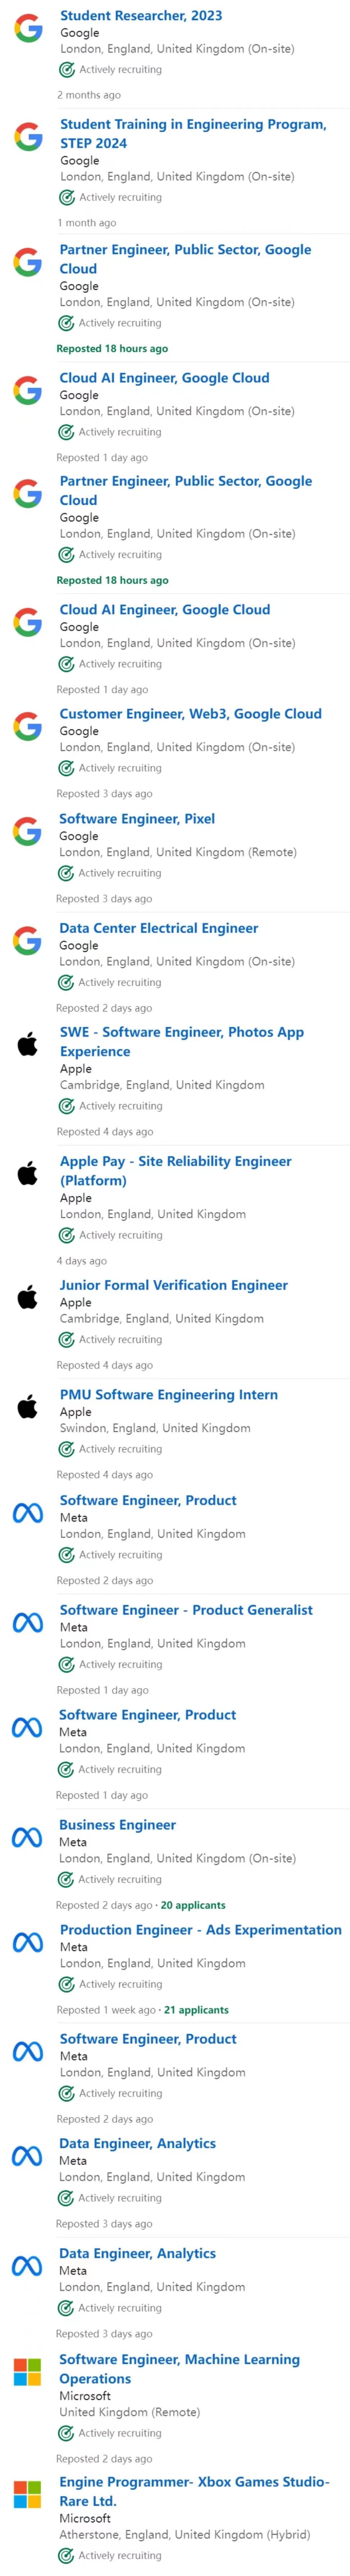
Task: Click Apple logo beside PMU Software Engineering Intern
Action: [x=28, y=1407]
